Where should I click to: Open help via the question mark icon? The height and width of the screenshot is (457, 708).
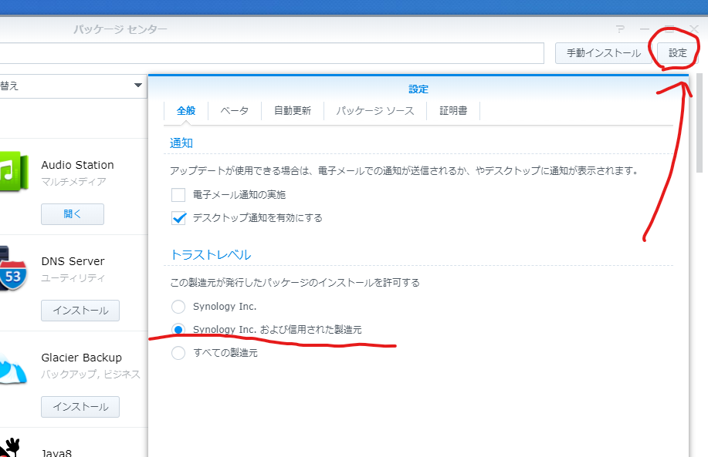tap(619, 29)
